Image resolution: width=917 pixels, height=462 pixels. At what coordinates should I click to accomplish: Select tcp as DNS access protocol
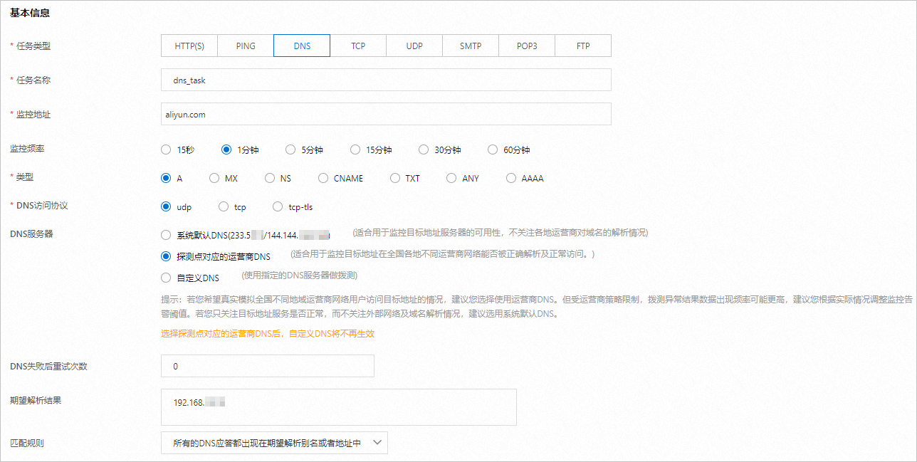(223, 206)
